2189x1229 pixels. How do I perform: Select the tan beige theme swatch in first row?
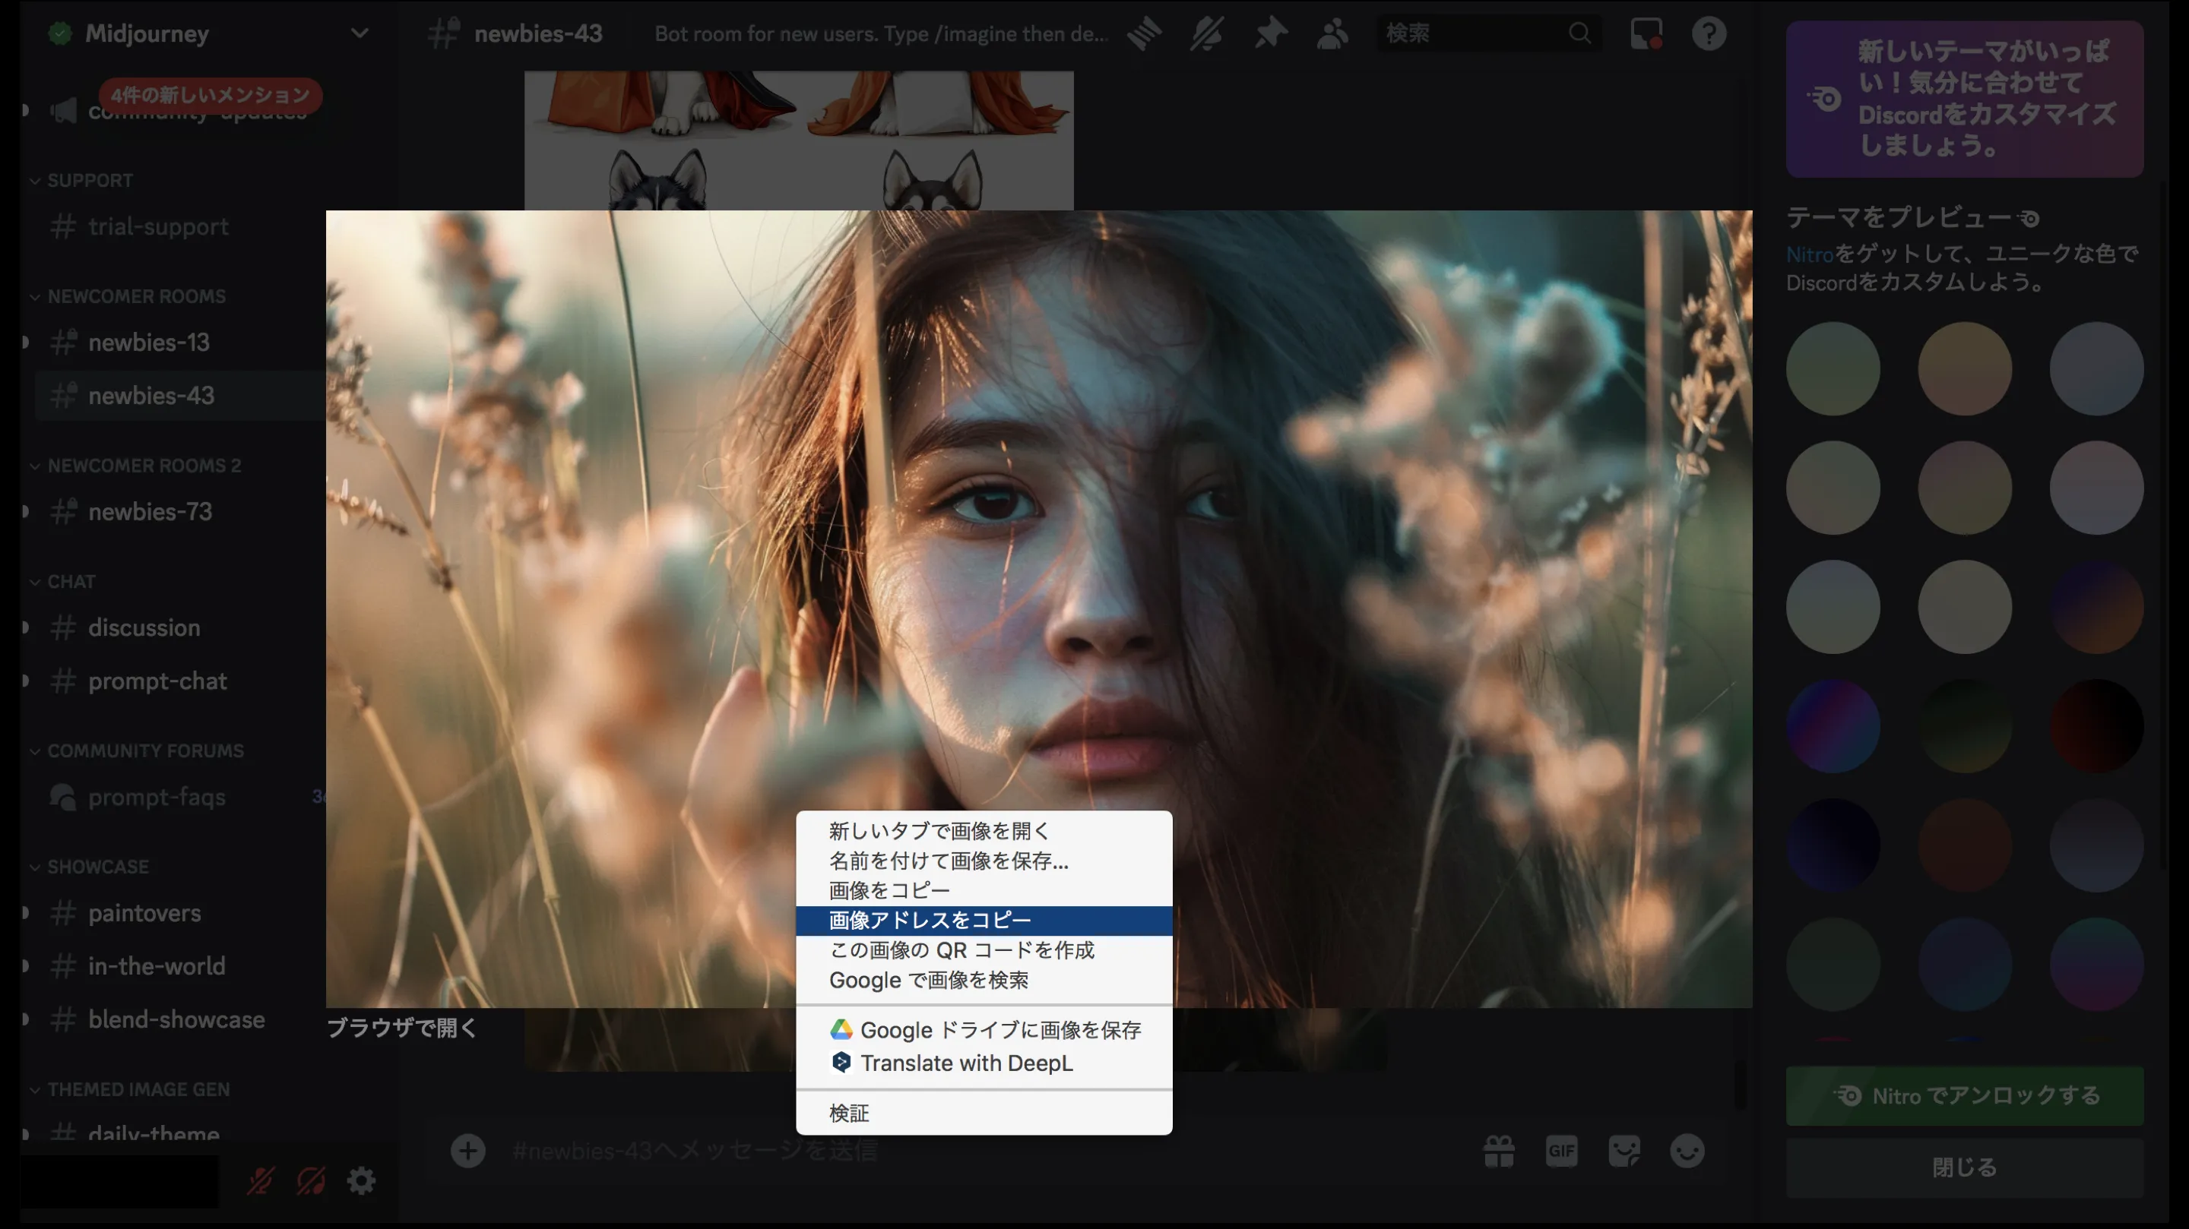[x=1964, y=368]
